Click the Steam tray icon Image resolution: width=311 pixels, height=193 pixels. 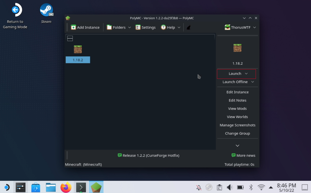coord(209,187)
